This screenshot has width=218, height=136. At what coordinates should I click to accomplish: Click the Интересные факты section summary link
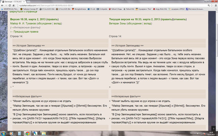[x=26, y=28]
